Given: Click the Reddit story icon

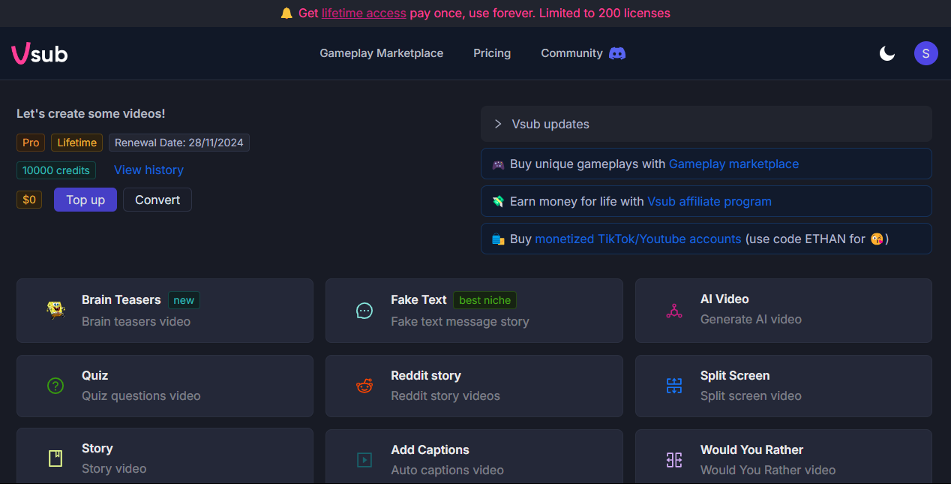Looking at the screenshot, I should 364,386.
